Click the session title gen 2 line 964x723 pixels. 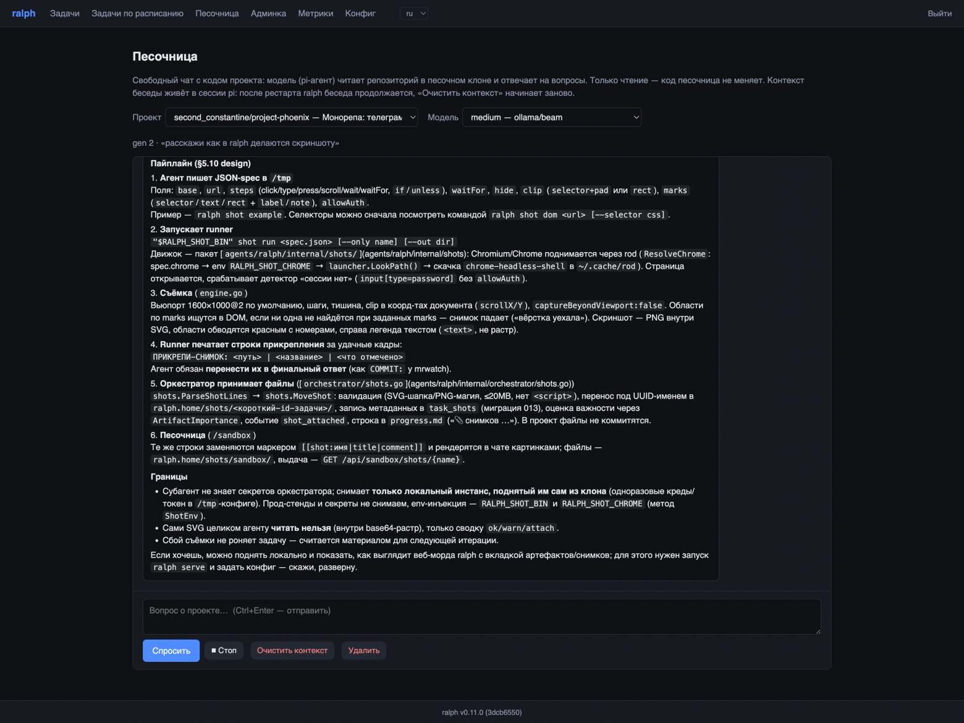click(x=235, y=143)
